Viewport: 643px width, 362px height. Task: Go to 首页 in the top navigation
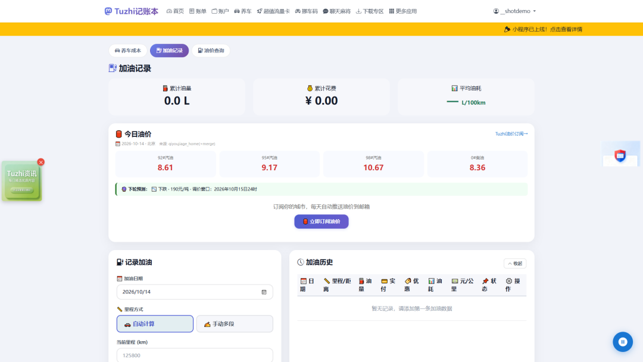tap(175, 11)
